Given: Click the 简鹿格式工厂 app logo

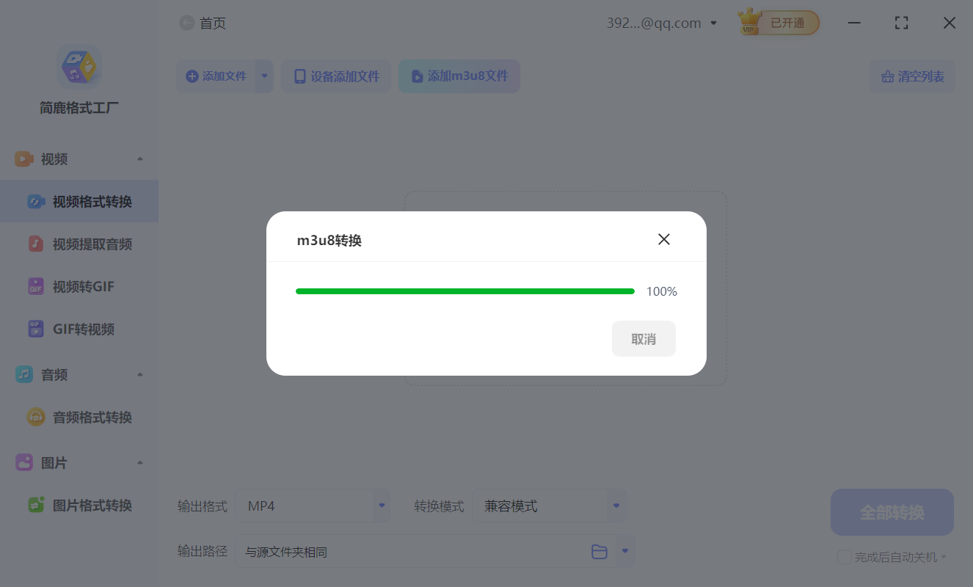Looking at the screenshot, I should click(x=79, y=66).
